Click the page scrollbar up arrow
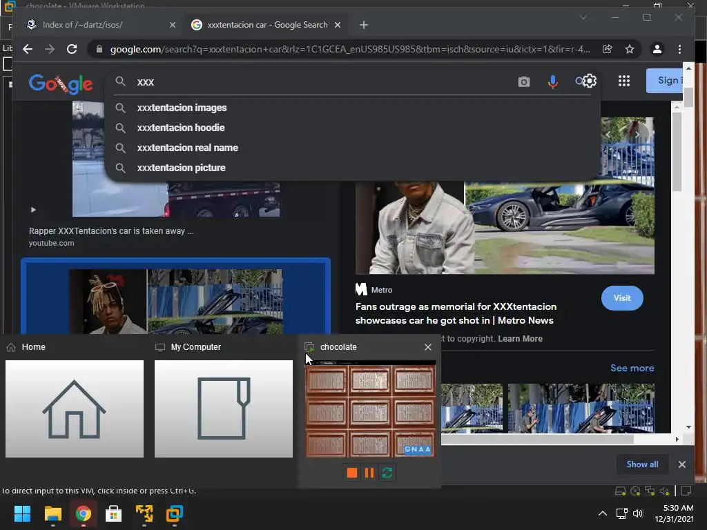Viewport: 707px width, 530px height. [688, 68]
